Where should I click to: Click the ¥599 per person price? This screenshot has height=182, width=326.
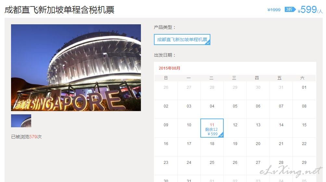[x=310, y=9]
